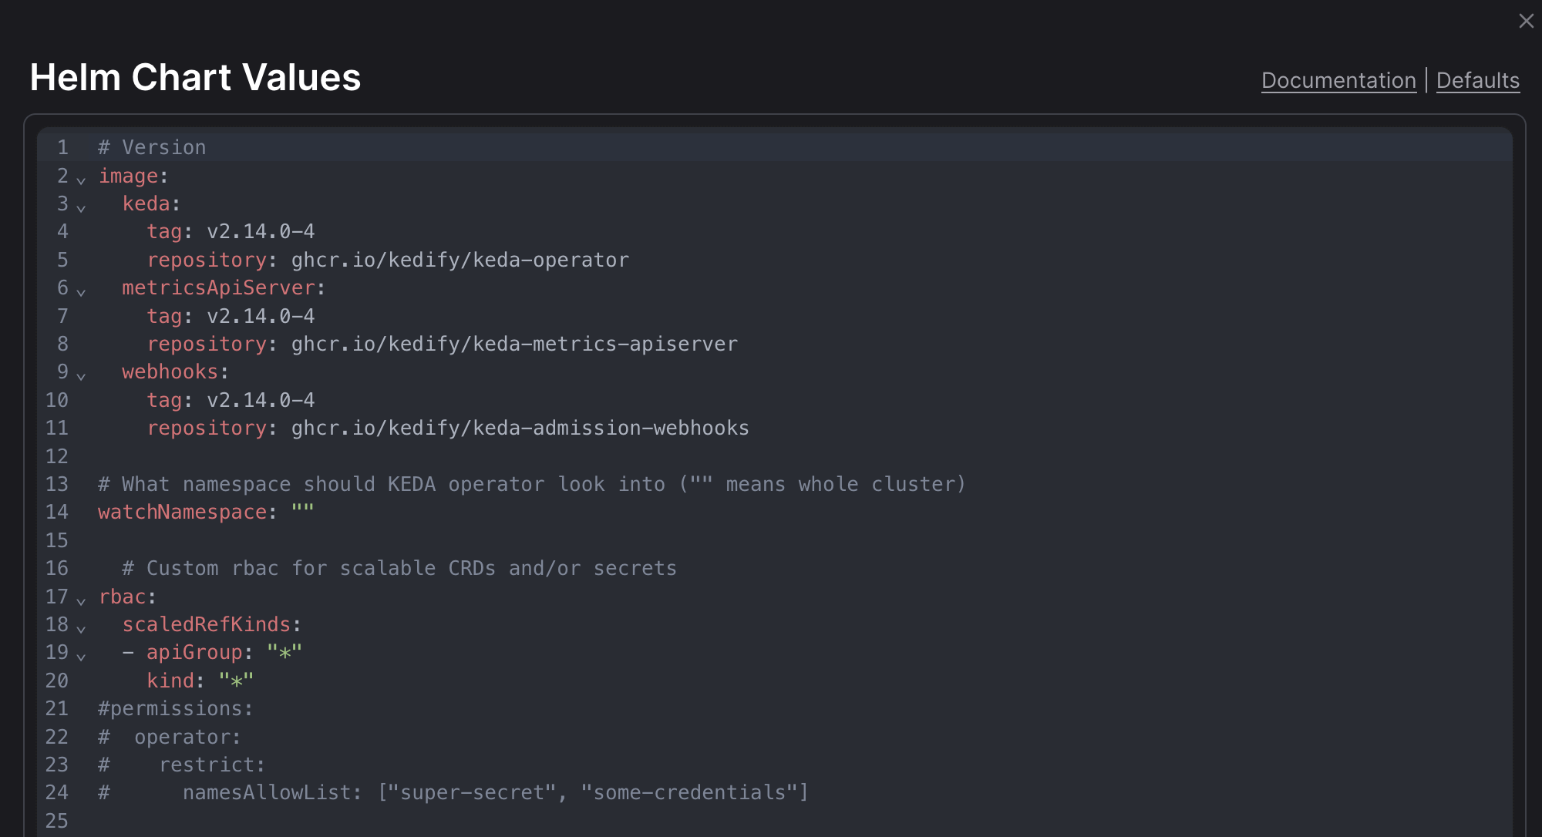1542x837 pixels.
Task: Click the kind key on line 20
Action: [170, 681]
